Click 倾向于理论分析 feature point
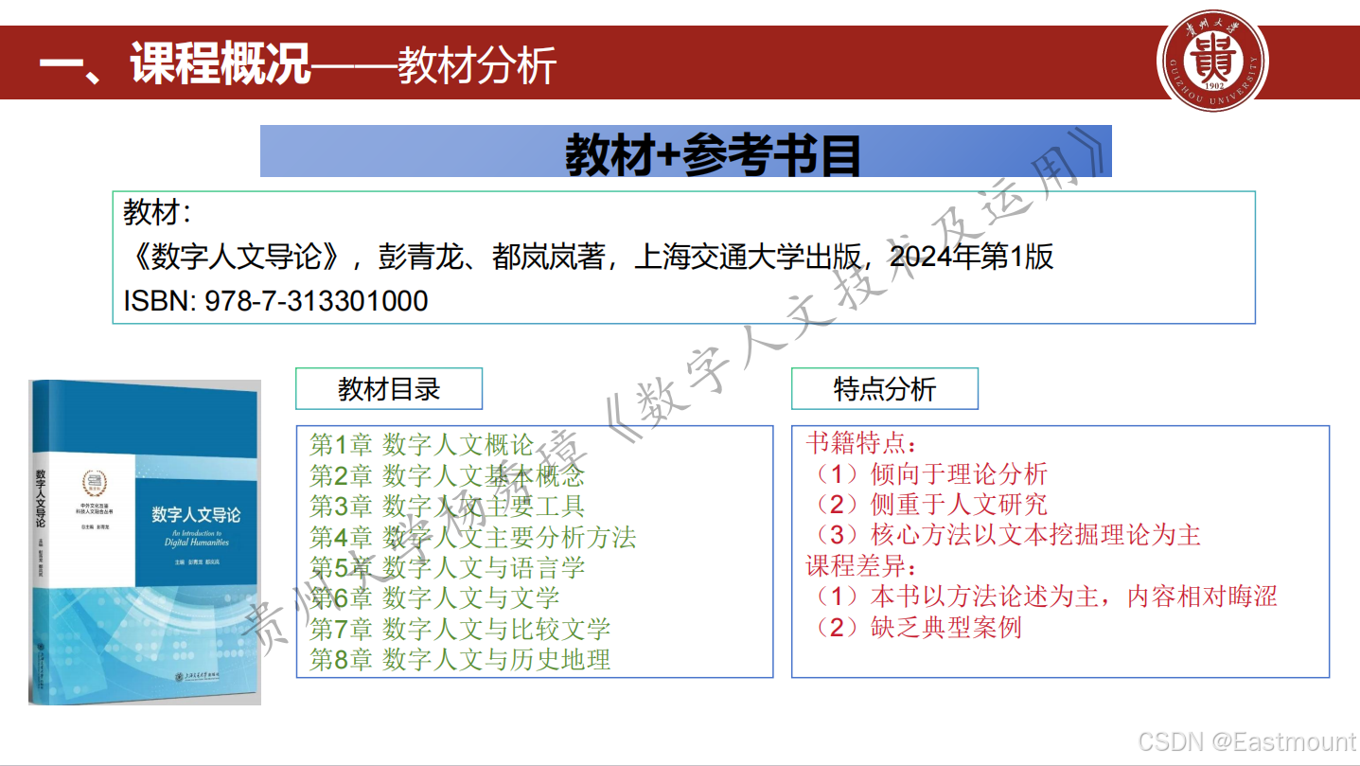Viewport: 1360px width, 766px height. coord(932,474)
